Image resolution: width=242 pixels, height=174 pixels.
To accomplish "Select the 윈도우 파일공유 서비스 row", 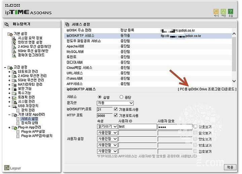I will click(148, 41).
